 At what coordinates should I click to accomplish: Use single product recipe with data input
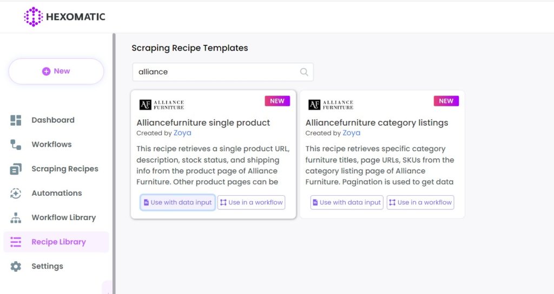(x=177, y=202)
